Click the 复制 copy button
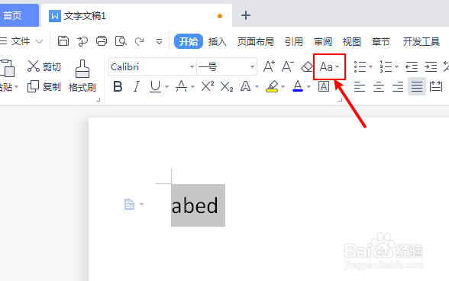Viewport: 449px width, 281px height. (x=44, y=86)
